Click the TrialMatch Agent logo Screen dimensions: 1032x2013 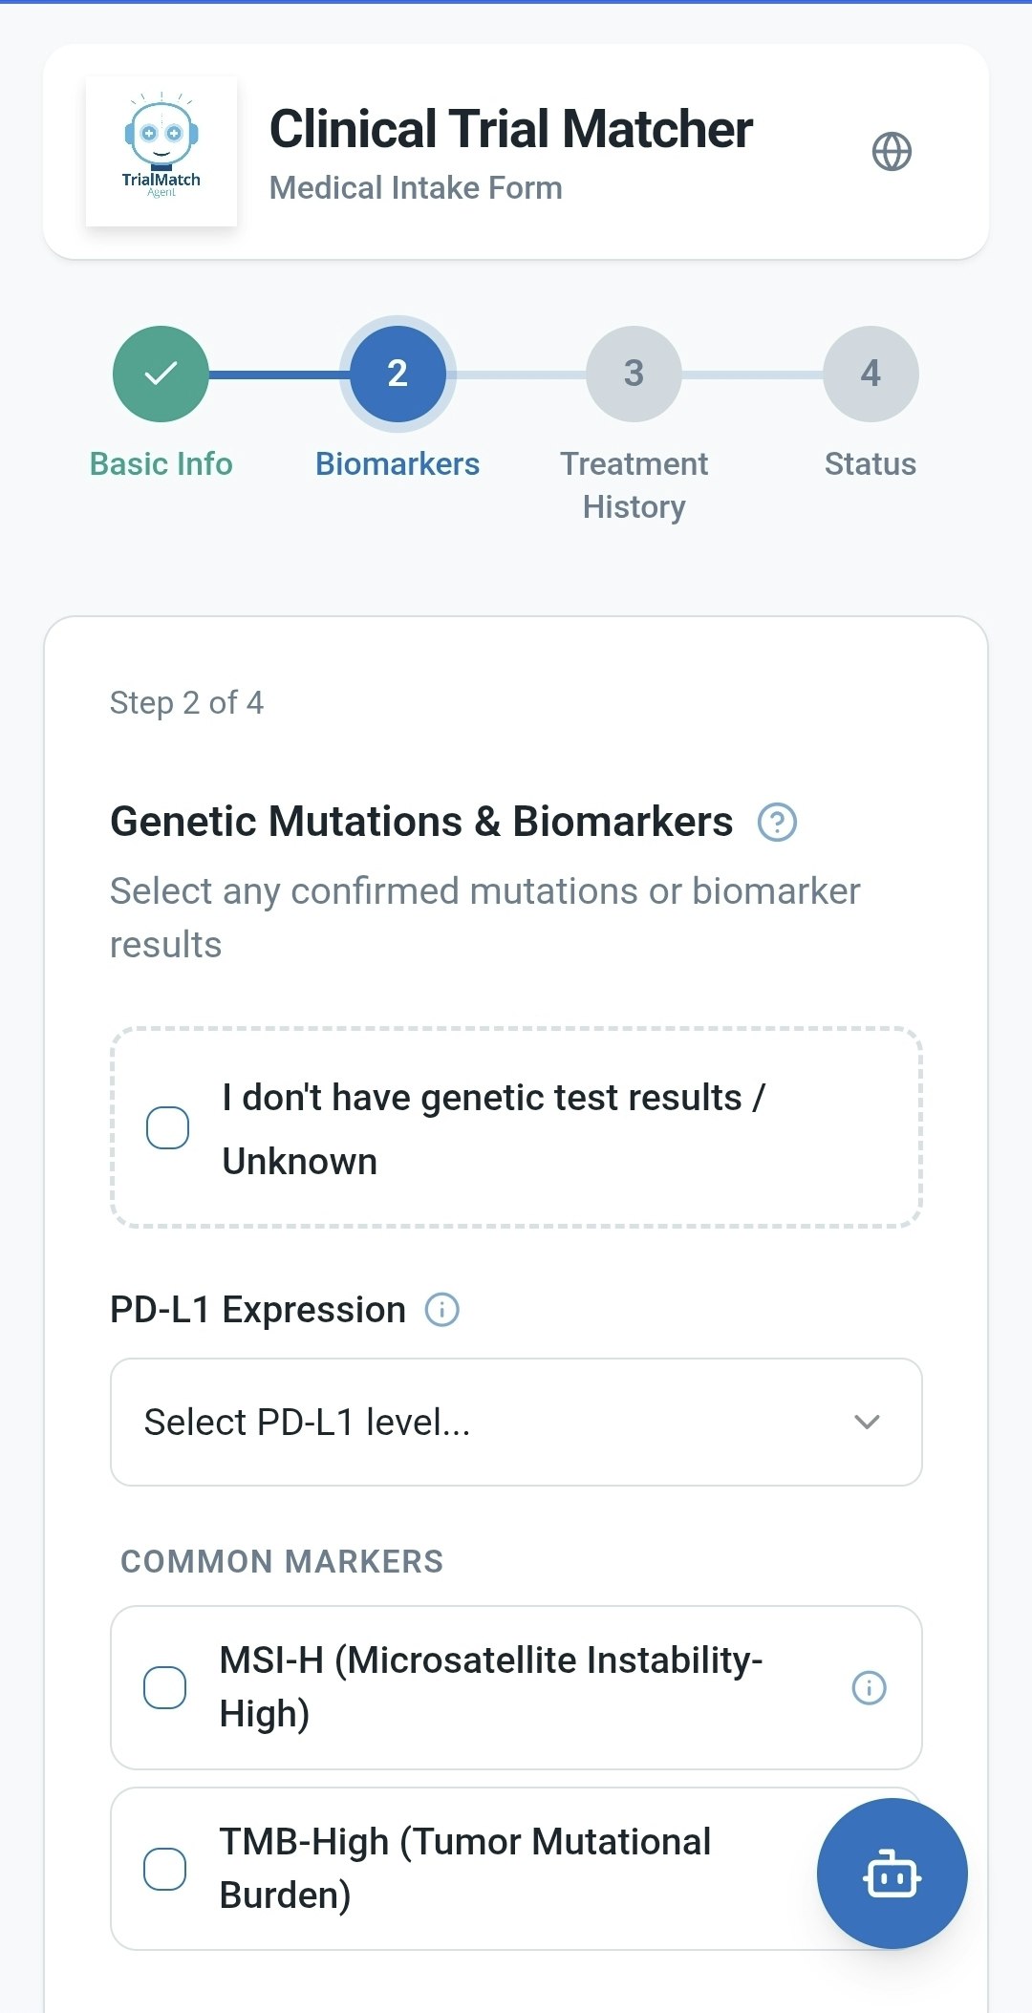161,152
